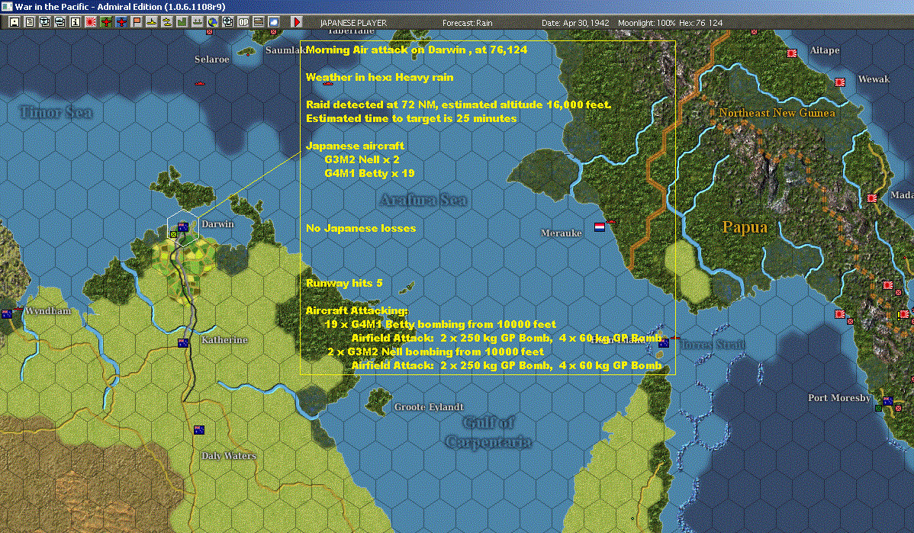Image resolution: width=914 pixels, height=533 pixels.
Task: Open the globe toolbar icon
Action: 213,22
